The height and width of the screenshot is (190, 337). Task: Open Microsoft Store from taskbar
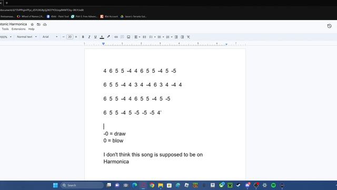click(x=169, y=185)
